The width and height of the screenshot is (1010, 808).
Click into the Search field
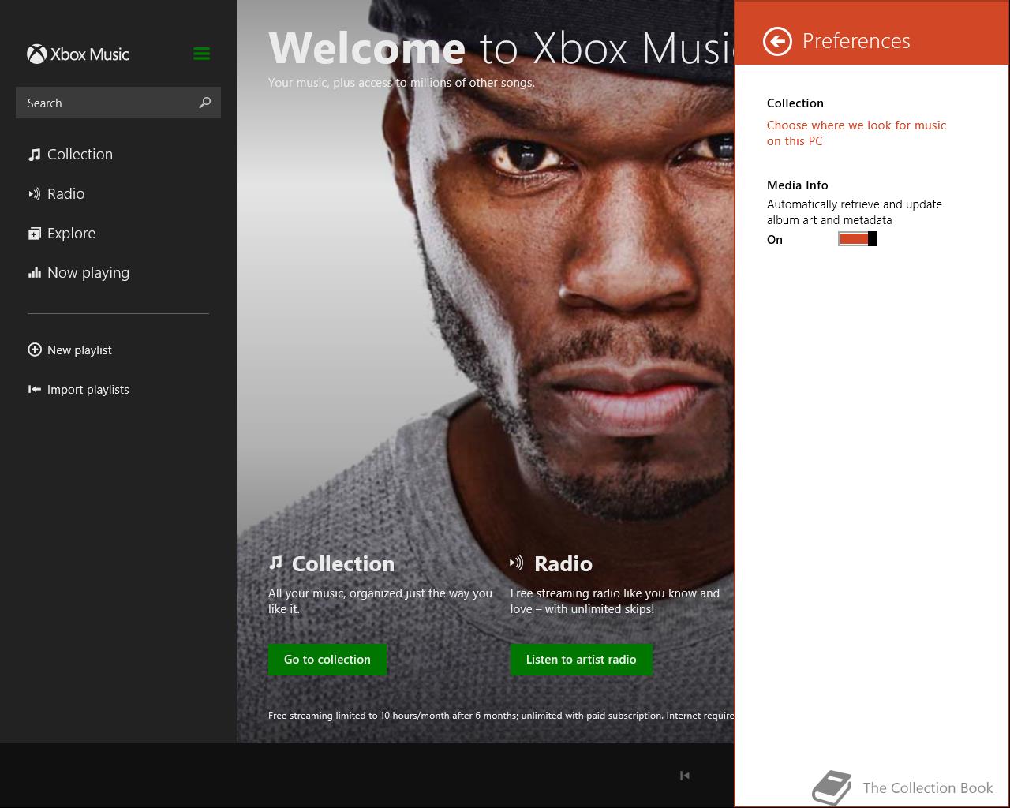(118, 103)
